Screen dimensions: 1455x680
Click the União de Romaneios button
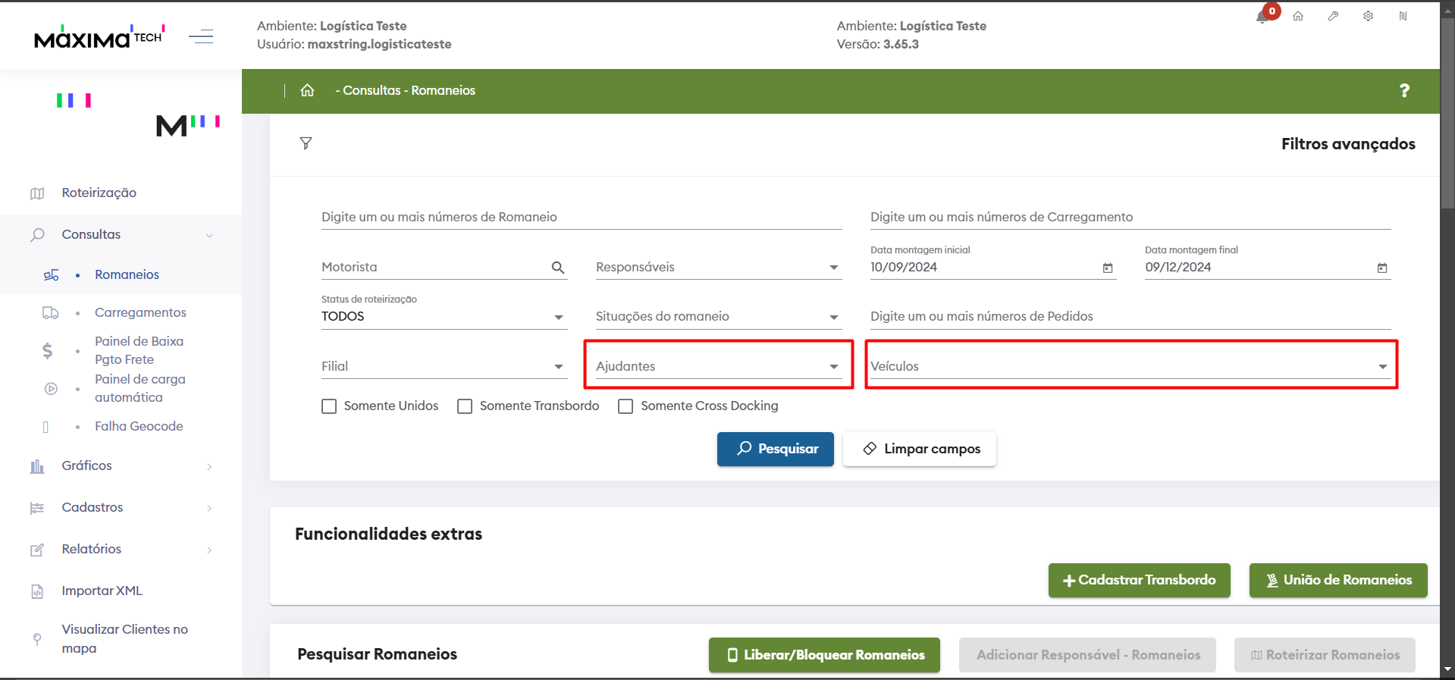tap(1338, 580)
